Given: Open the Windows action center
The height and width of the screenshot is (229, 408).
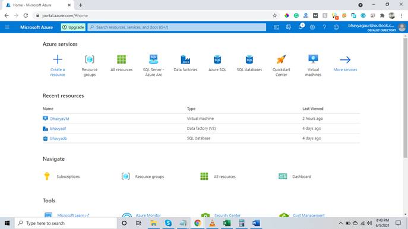Looking at the screenshot, I should pyautogui.click(x=398, y=223).
